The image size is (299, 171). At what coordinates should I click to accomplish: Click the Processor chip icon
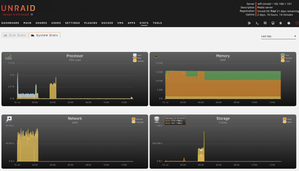pyautogui.click(x=8, y=57)
